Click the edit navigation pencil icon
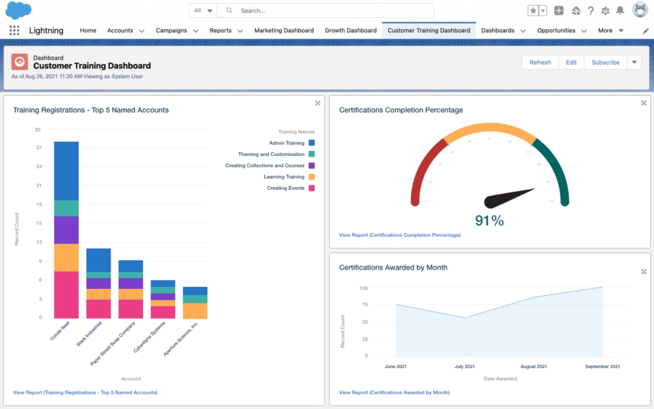The image size is (654, 409). [645, 31]
